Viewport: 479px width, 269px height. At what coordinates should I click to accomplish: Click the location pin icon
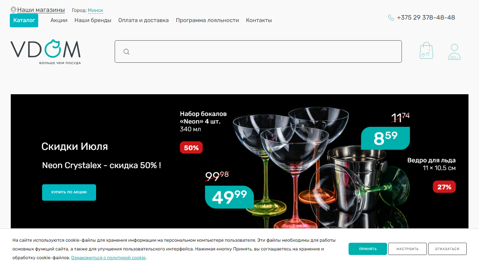14,10
